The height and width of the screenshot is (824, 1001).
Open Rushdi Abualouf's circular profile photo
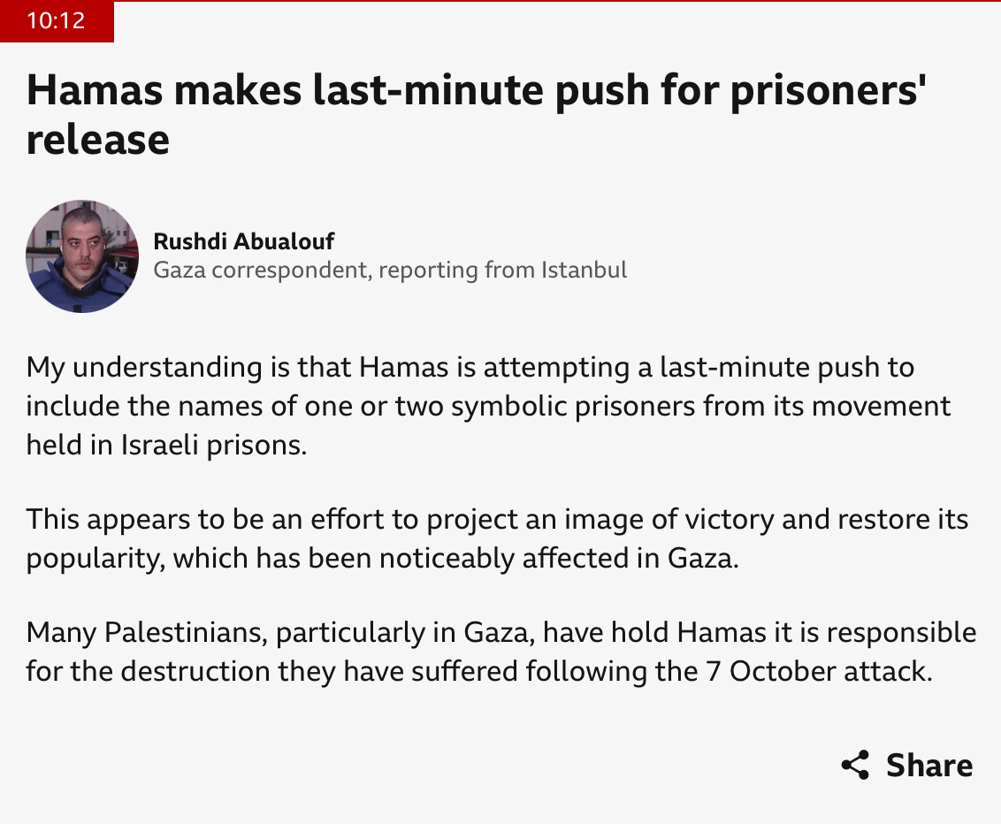click(82, 256)
